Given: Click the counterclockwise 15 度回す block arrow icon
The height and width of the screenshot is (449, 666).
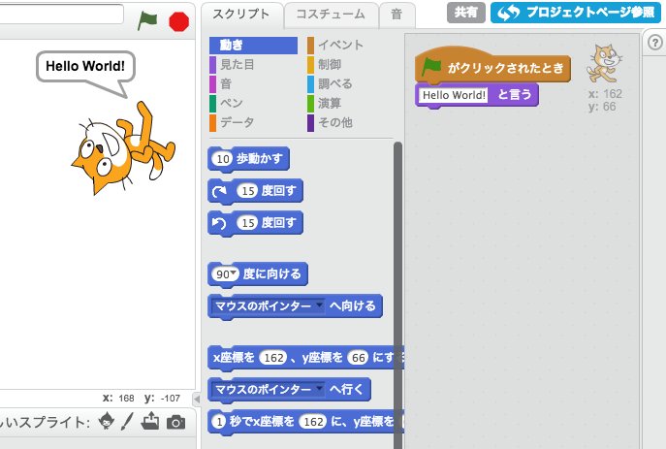Looking at the screenshot, I should pos(220,223).
